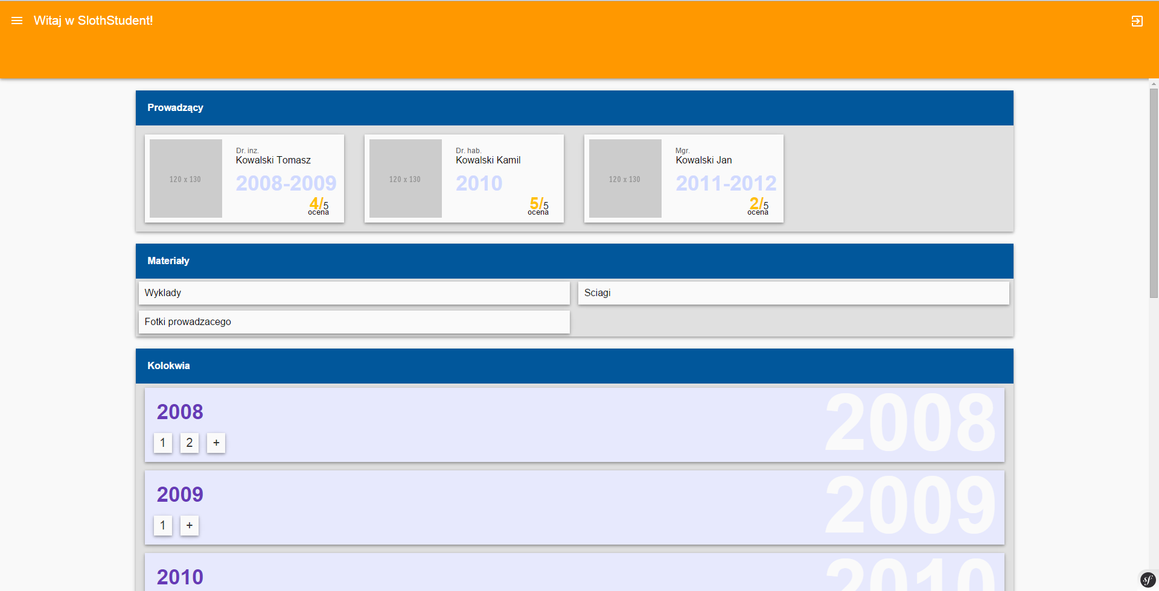Click Kowalski Tomasz photo placeholder
The width and height of the screenshot is (1159, 591).
186,179
